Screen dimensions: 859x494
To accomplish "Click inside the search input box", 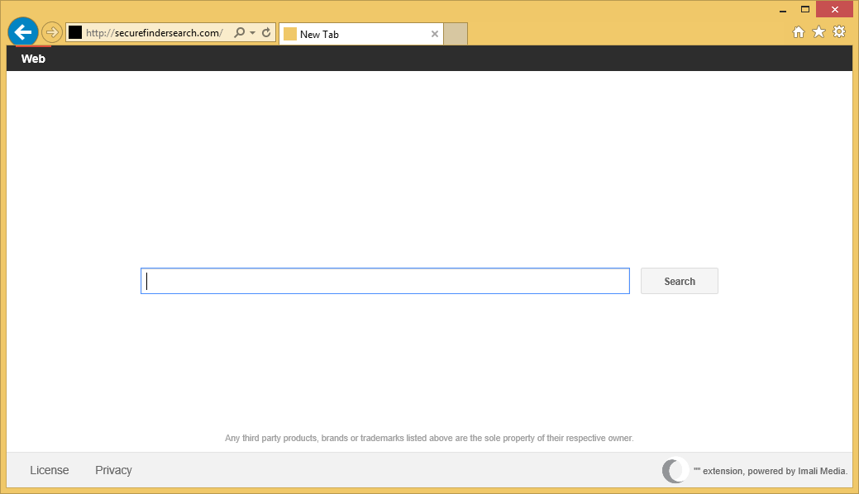I will click(x=384, y=281).
